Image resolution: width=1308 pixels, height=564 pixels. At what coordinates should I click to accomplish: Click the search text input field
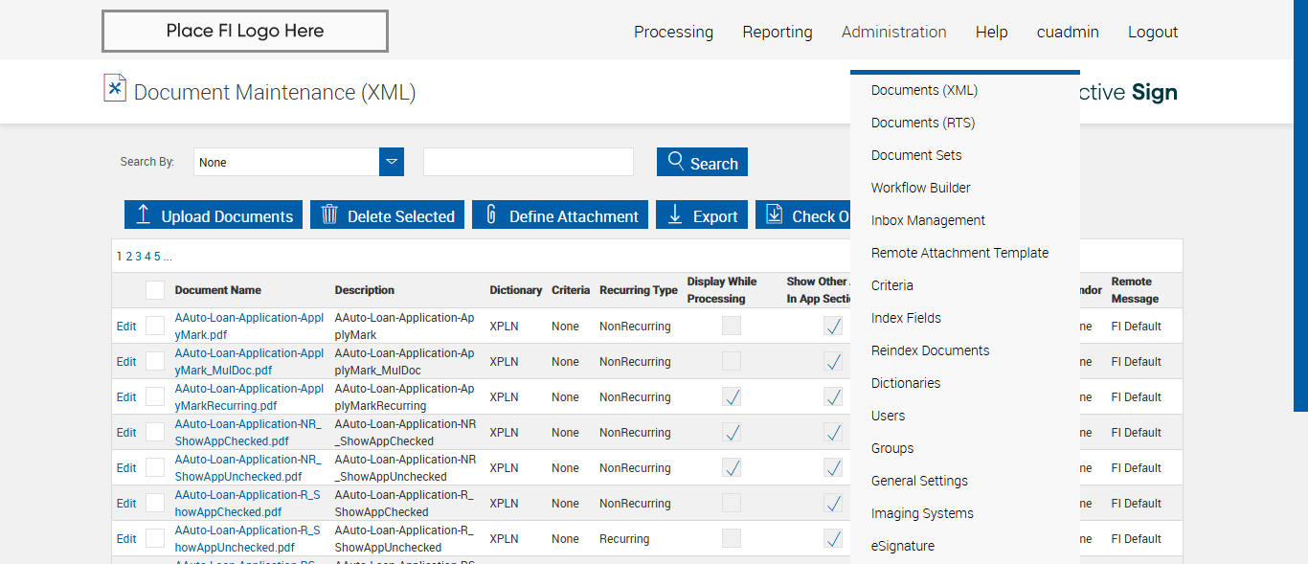tap(528, 162)
